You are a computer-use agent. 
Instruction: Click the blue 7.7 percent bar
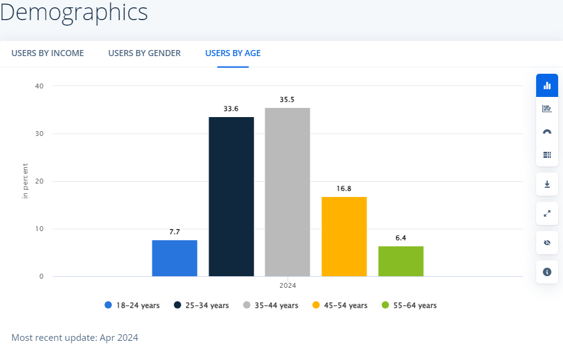174,258
